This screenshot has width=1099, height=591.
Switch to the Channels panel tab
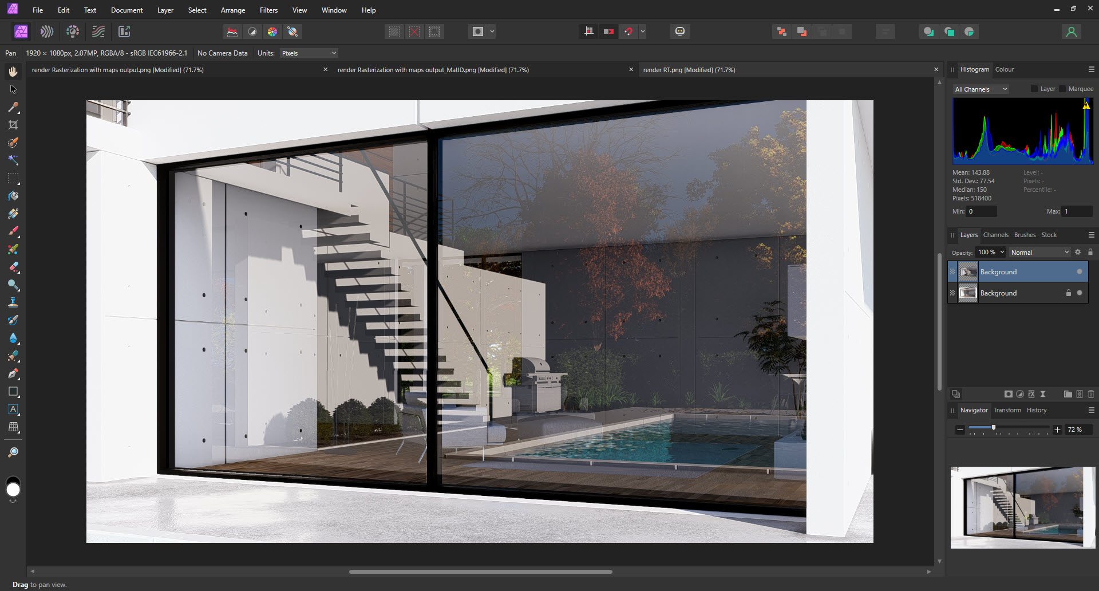(996, 235)
